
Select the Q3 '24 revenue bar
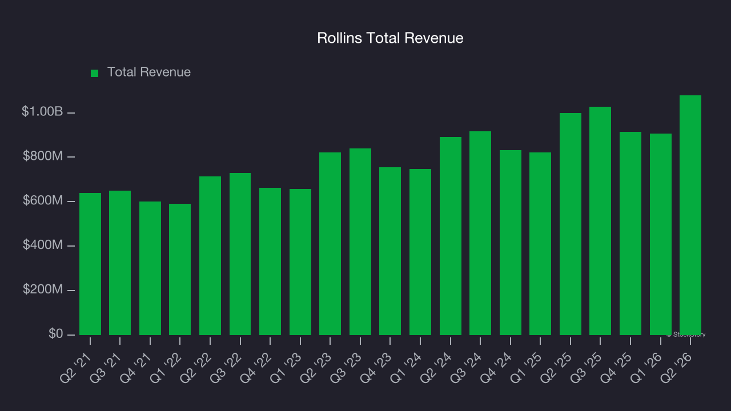[x=480, y=233]
